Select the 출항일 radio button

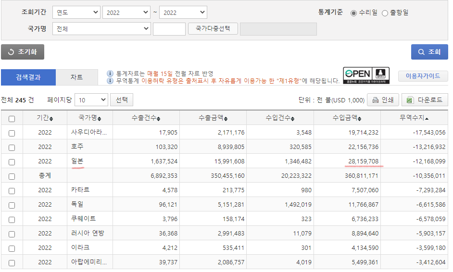click(385, 13)
